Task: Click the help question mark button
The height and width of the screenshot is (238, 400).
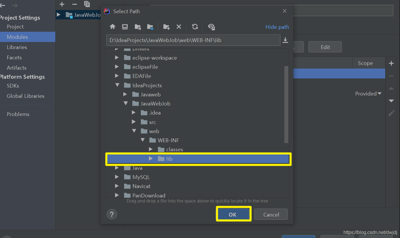Action: click(x=112, y=214)
